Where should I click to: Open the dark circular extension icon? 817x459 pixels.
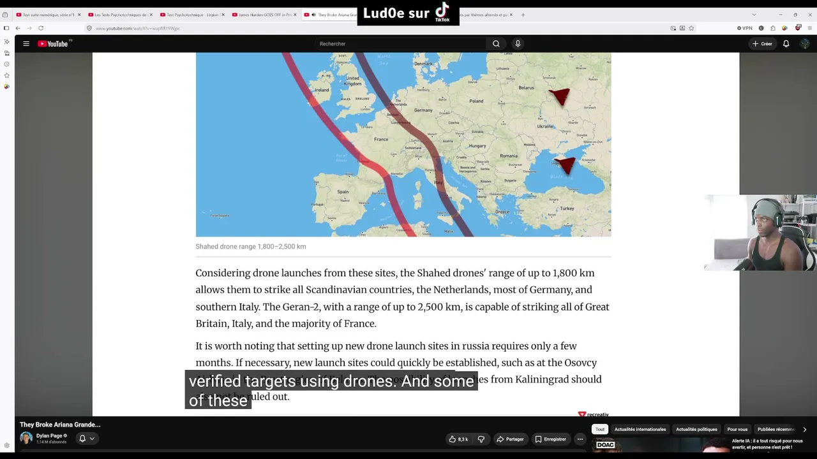pyautogui.click(x=761, y=28)
